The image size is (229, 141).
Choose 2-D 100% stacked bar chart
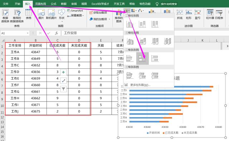tap(155, 58)
